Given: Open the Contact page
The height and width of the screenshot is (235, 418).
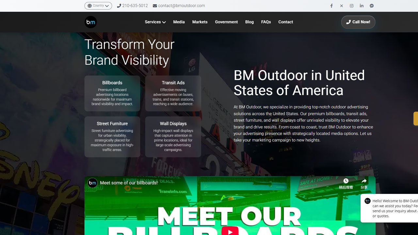Looking at the screenshot, I should [286, 22].
